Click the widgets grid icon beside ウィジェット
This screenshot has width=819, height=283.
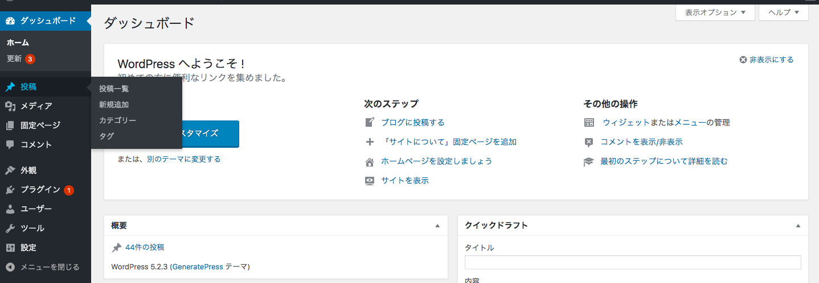pyautogui.click(x=589, y=122)
